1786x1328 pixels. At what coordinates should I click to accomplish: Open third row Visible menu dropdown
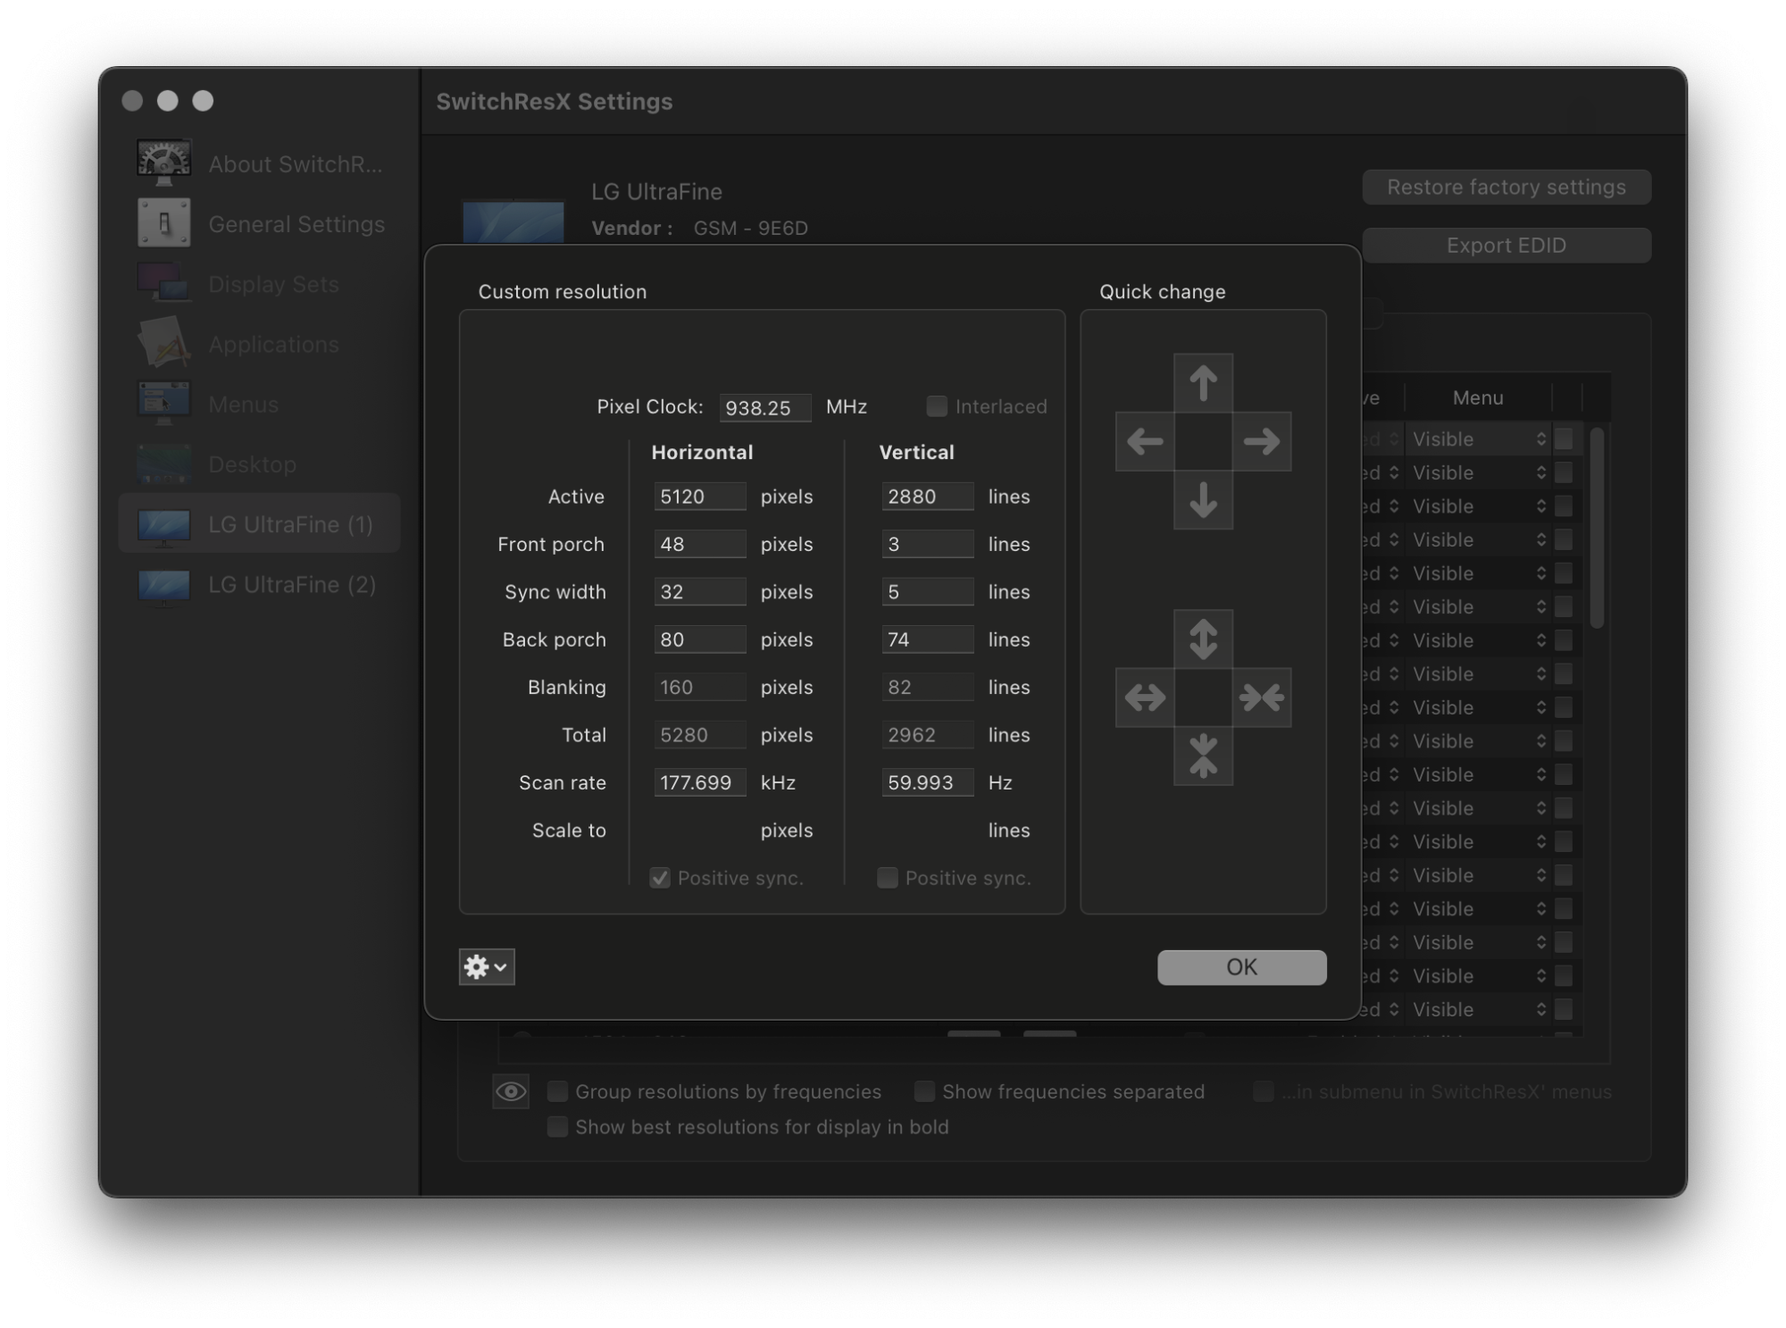pyautogui.click(x=1479, y=506)
